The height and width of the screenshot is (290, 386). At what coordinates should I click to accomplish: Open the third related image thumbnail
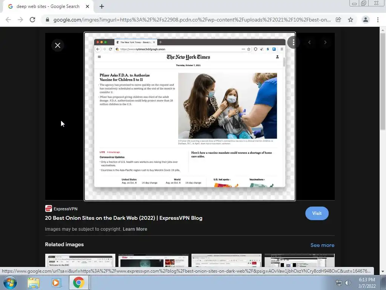(227, 261)
